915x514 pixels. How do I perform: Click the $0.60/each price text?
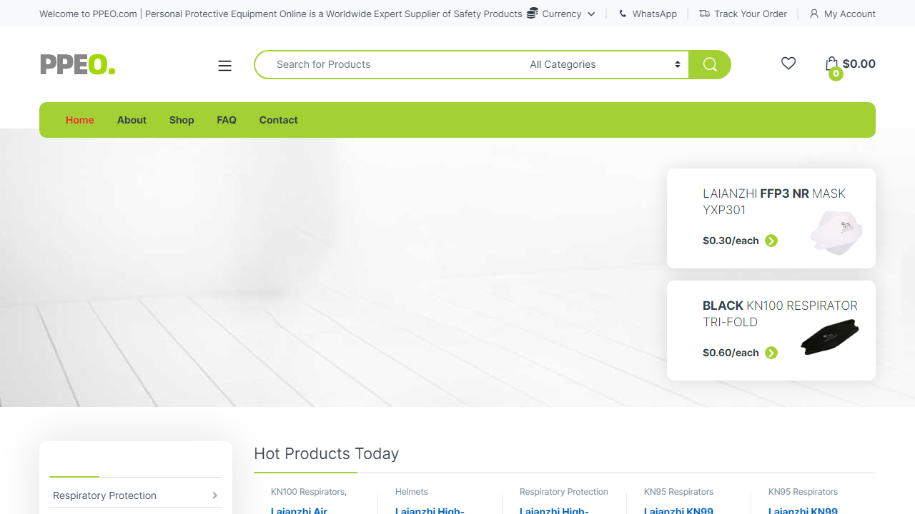pyautogui.click(x=731, y=353)
